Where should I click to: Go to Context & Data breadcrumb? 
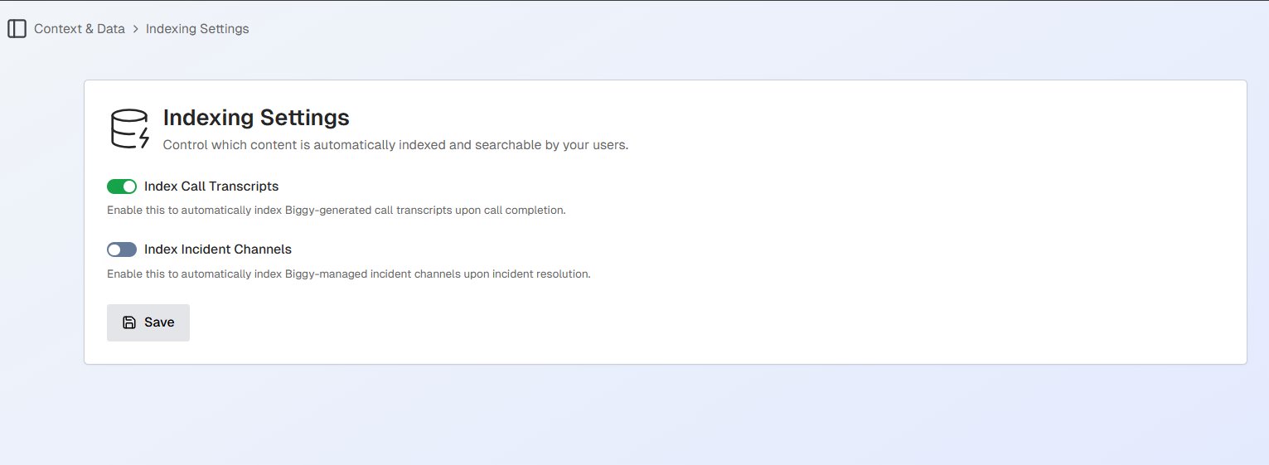[x=80, y=29]
